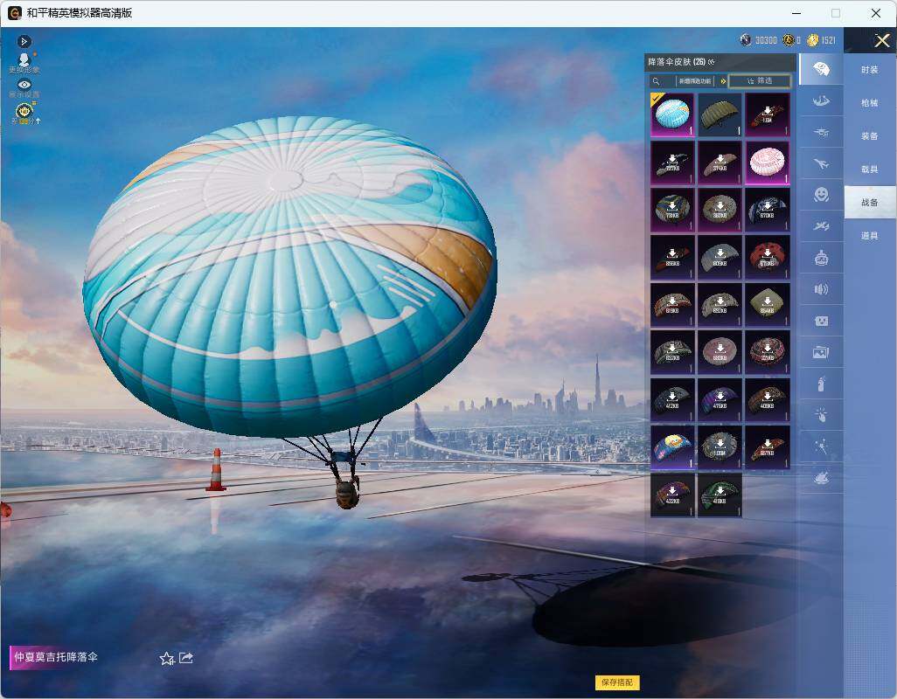Open the plane-with-sparkles category icon
Screen dimensions: 897x699
[821, 226]
